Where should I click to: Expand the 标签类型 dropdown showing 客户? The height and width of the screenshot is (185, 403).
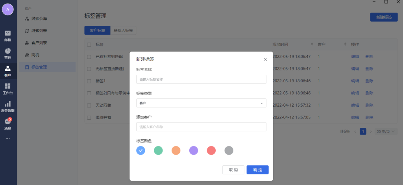coord(201,103)
